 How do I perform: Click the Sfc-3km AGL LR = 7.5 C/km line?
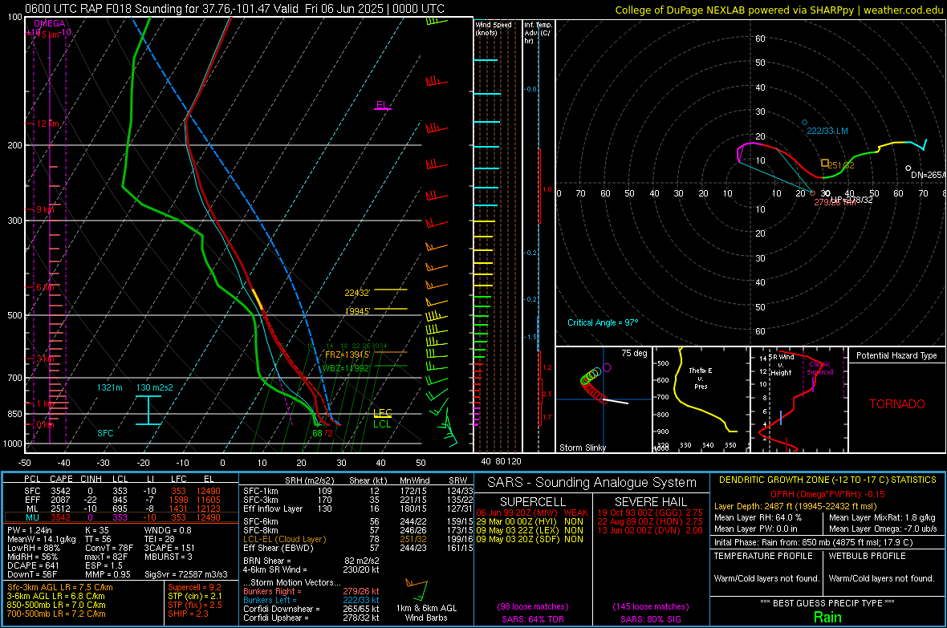[60, 587]
